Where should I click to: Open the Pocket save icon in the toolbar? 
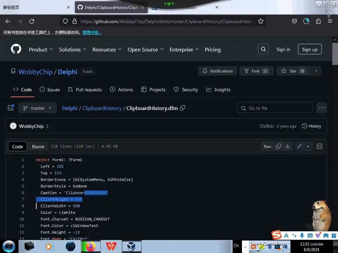coord(294,21)
